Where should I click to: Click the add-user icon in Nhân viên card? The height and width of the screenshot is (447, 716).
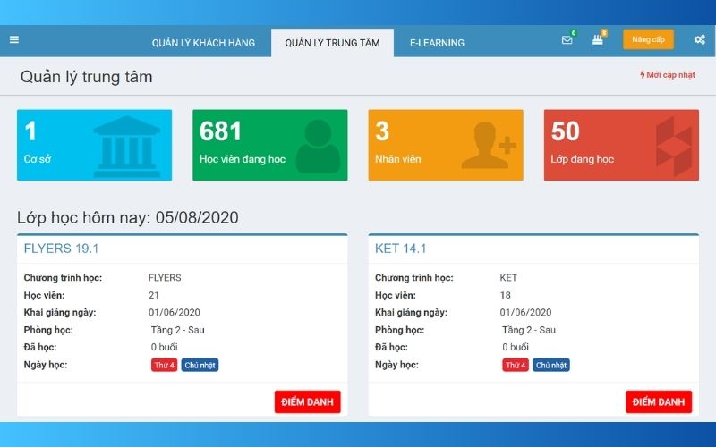(488, 146)
